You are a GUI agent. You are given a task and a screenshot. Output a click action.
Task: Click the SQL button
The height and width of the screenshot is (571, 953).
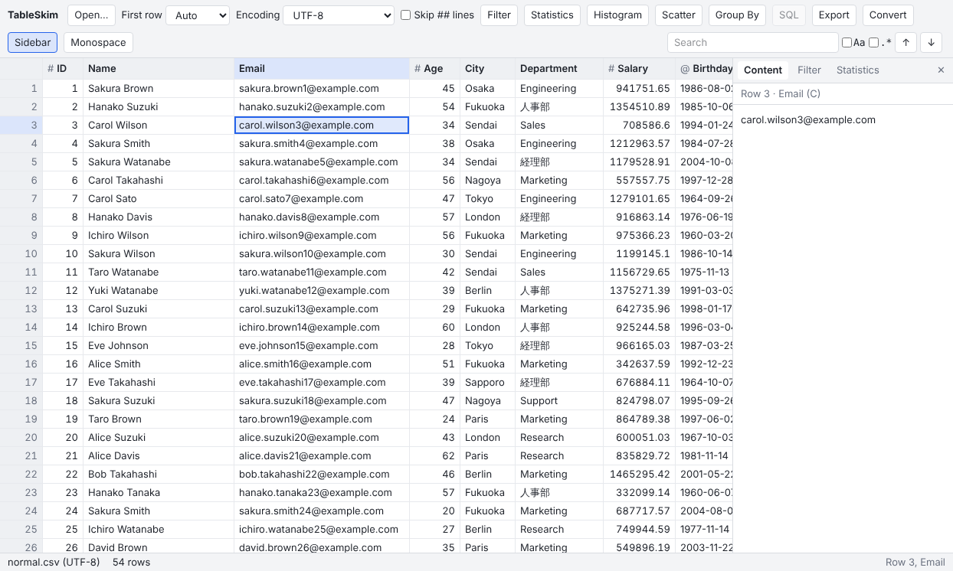point(789,15)
